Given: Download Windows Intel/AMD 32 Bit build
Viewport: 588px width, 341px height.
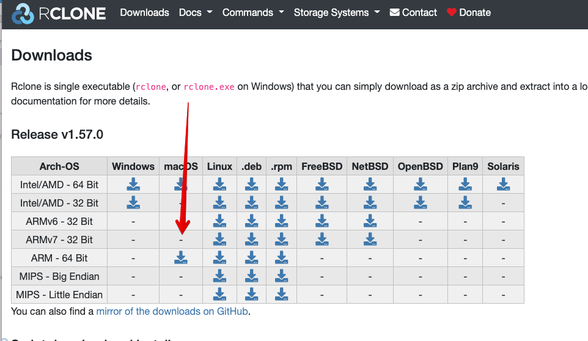Looking at the screenshot, I should tap(133, 203).
